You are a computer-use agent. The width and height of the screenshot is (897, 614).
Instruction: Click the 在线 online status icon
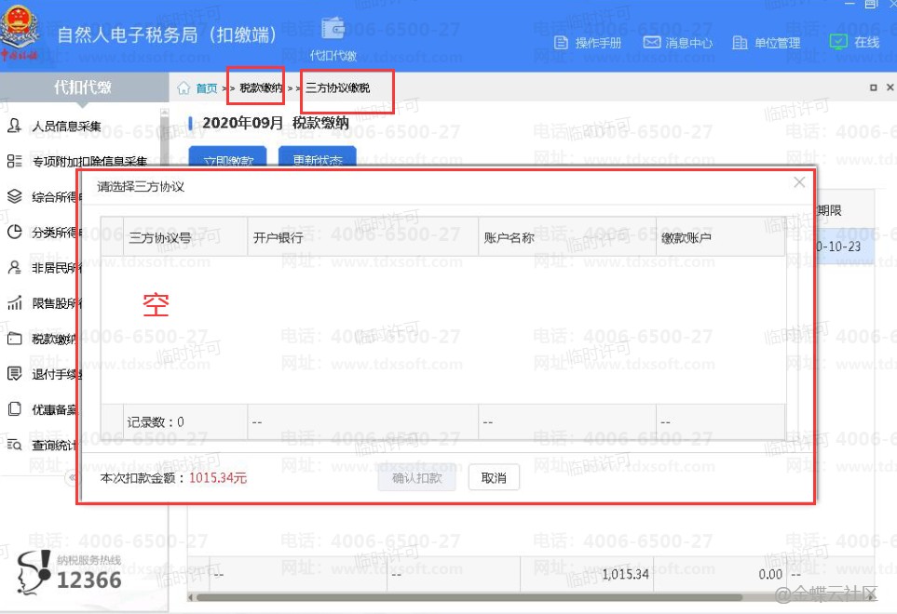(838, 42)
